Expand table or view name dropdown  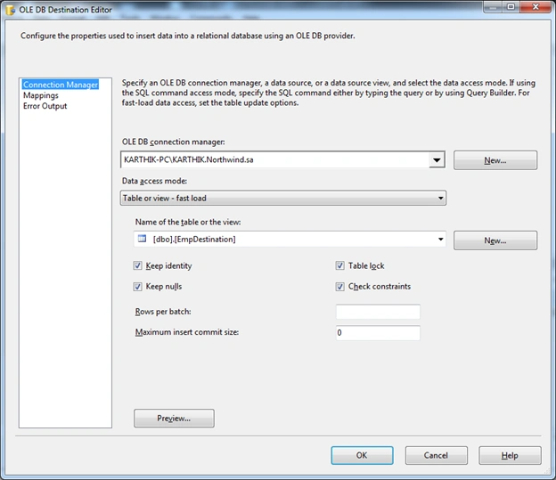[440, 240]
